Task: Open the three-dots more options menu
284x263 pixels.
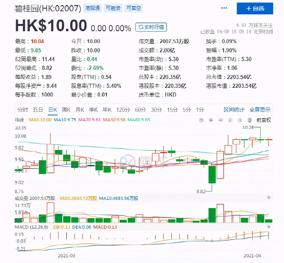Action: point(224,8)
